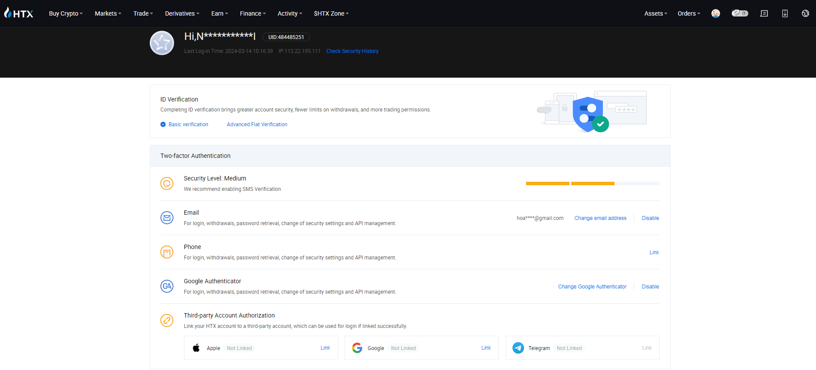This screenshot has width=816, height=370.
Task: Click Check Security History link
Action: pyautogui.click(x=352, y=51)
